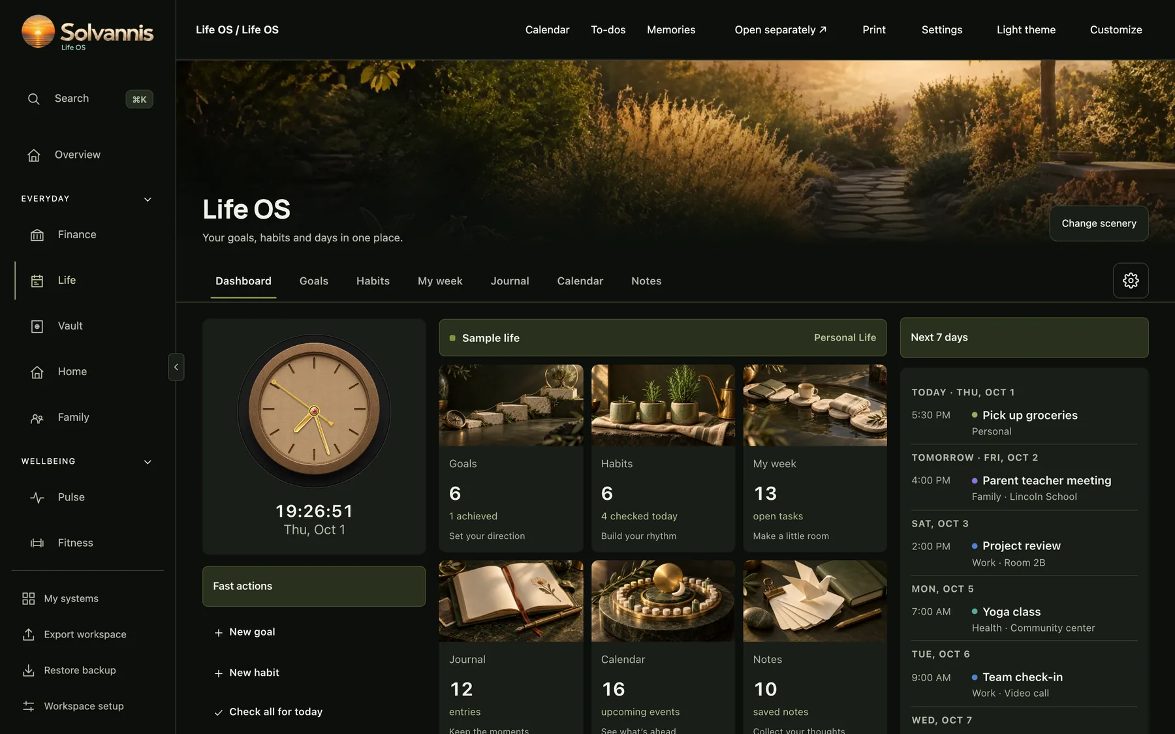Open the Finance bank icon in sidebar
Viewport: 1175px width, 734px height.
37,235
